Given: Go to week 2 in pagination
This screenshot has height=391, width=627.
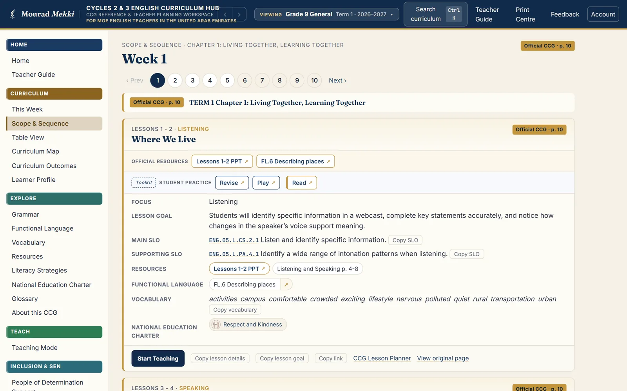Looking at the screenshot, I should pos(175,81).
